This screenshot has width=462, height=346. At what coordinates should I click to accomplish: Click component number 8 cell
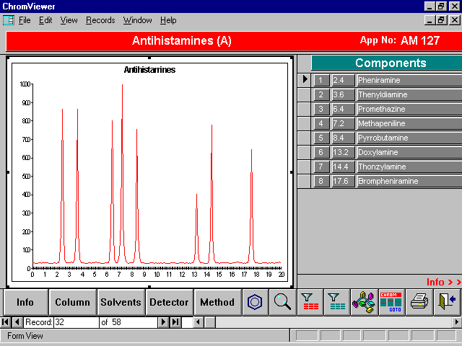[321, 181]
